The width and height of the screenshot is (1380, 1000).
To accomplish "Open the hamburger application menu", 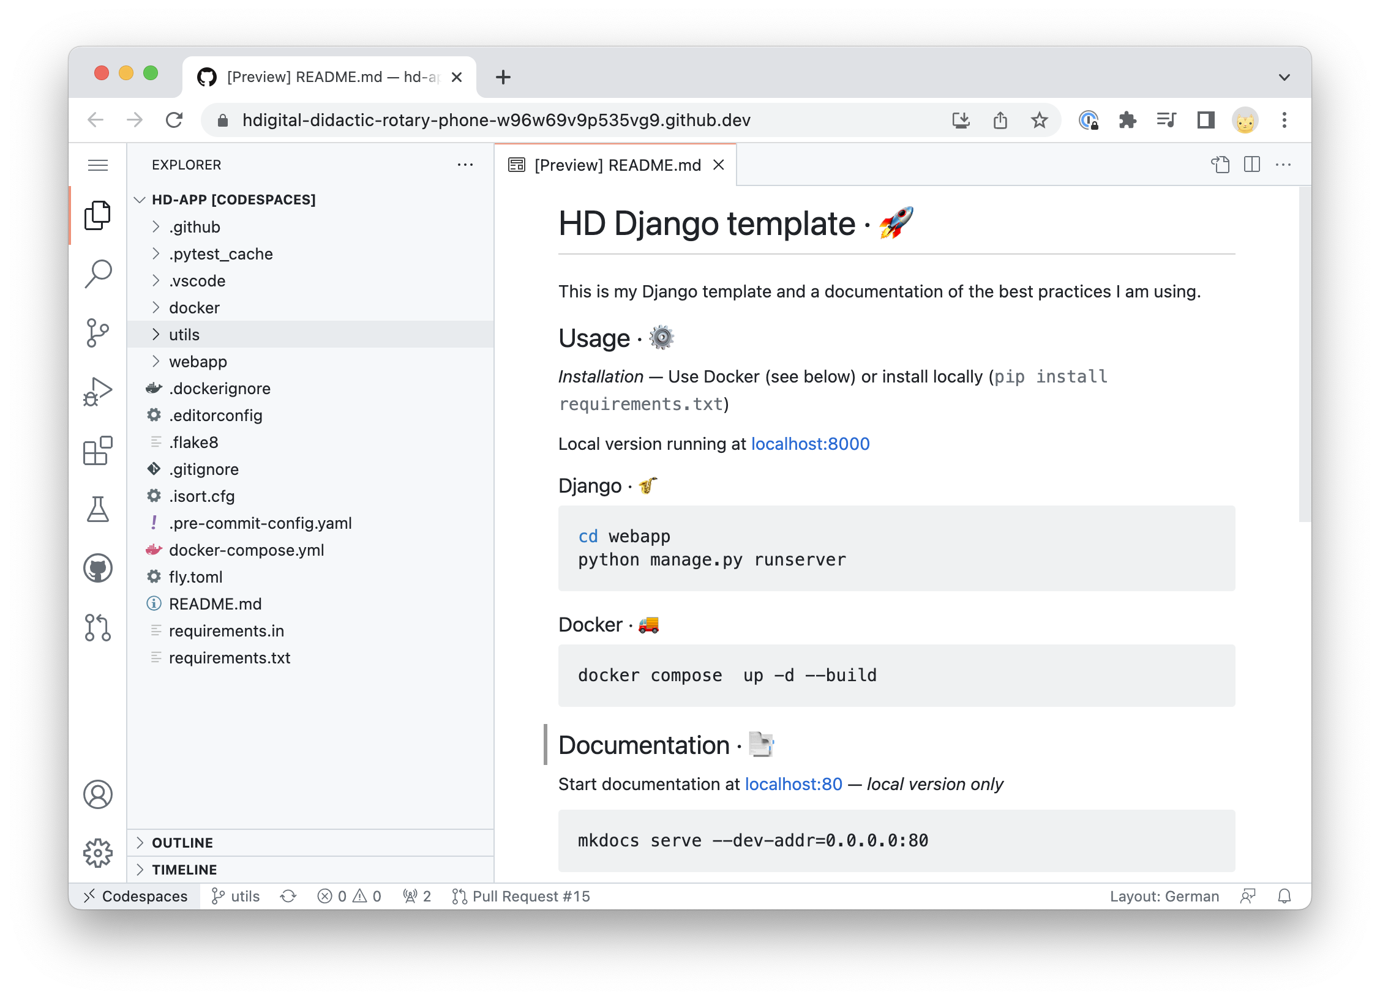I will pos(98,165).
